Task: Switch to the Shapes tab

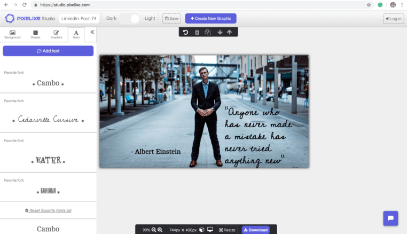Action: click(x=35, y=35)
